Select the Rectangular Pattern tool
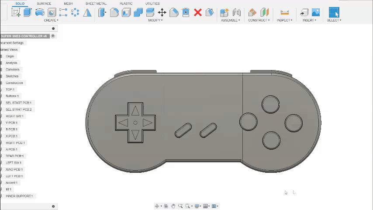Viewport: 373px width, 210px height. click(63, 12)
